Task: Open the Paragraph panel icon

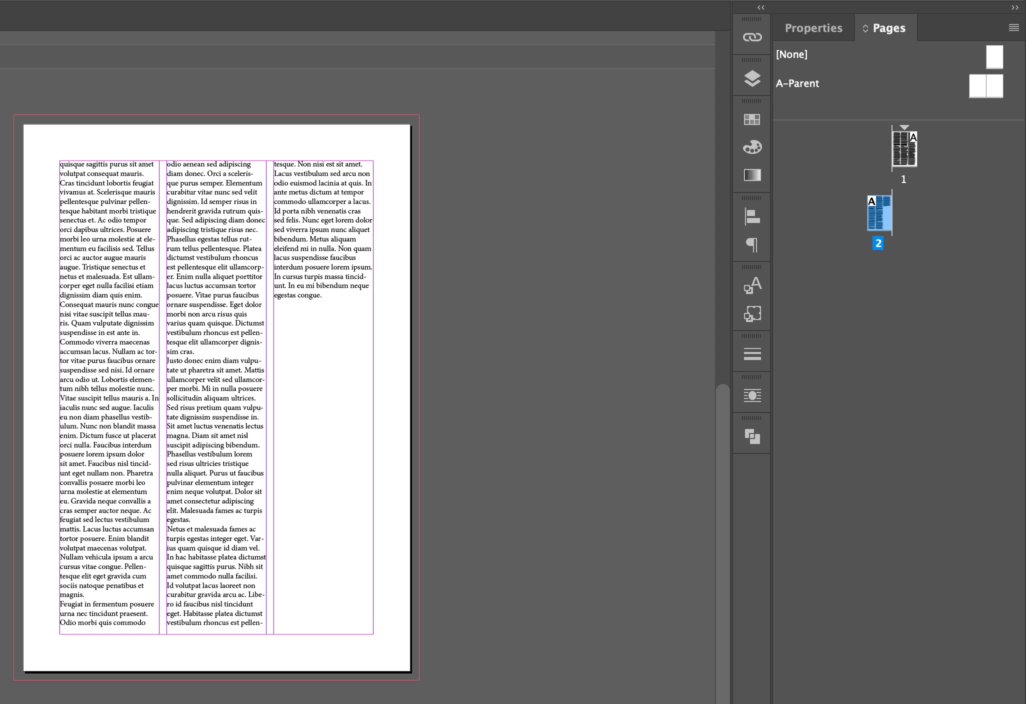Action: point(752,244)
